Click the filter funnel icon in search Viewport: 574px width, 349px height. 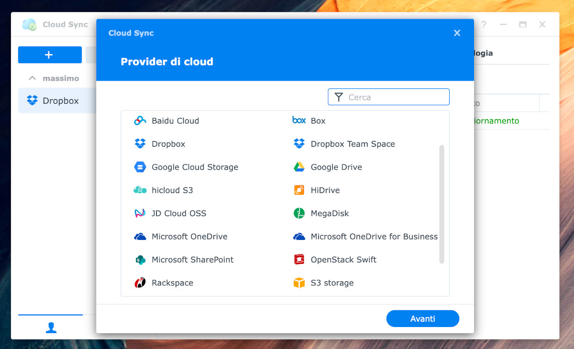click(x=339, y=97)
